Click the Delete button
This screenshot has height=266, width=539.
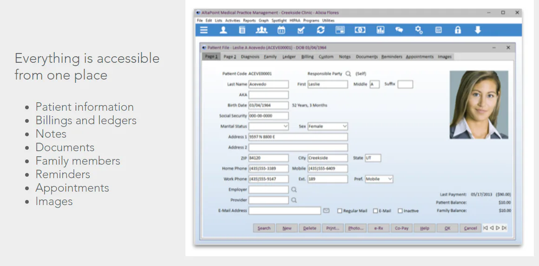pos(310,228)
